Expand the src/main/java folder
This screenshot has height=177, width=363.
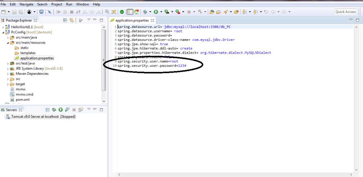8,38
